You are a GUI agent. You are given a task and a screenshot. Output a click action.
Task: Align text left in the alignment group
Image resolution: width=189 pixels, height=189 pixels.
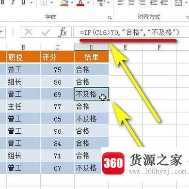pos(121,3)
